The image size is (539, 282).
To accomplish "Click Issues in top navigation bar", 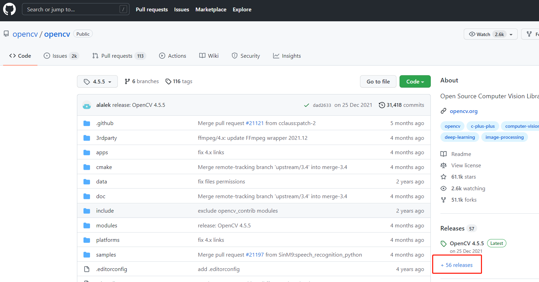I will click(x=182, y=10).
